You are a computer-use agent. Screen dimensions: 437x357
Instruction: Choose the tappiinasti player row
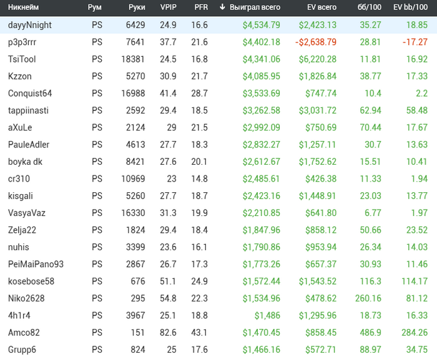click(219, 110)
